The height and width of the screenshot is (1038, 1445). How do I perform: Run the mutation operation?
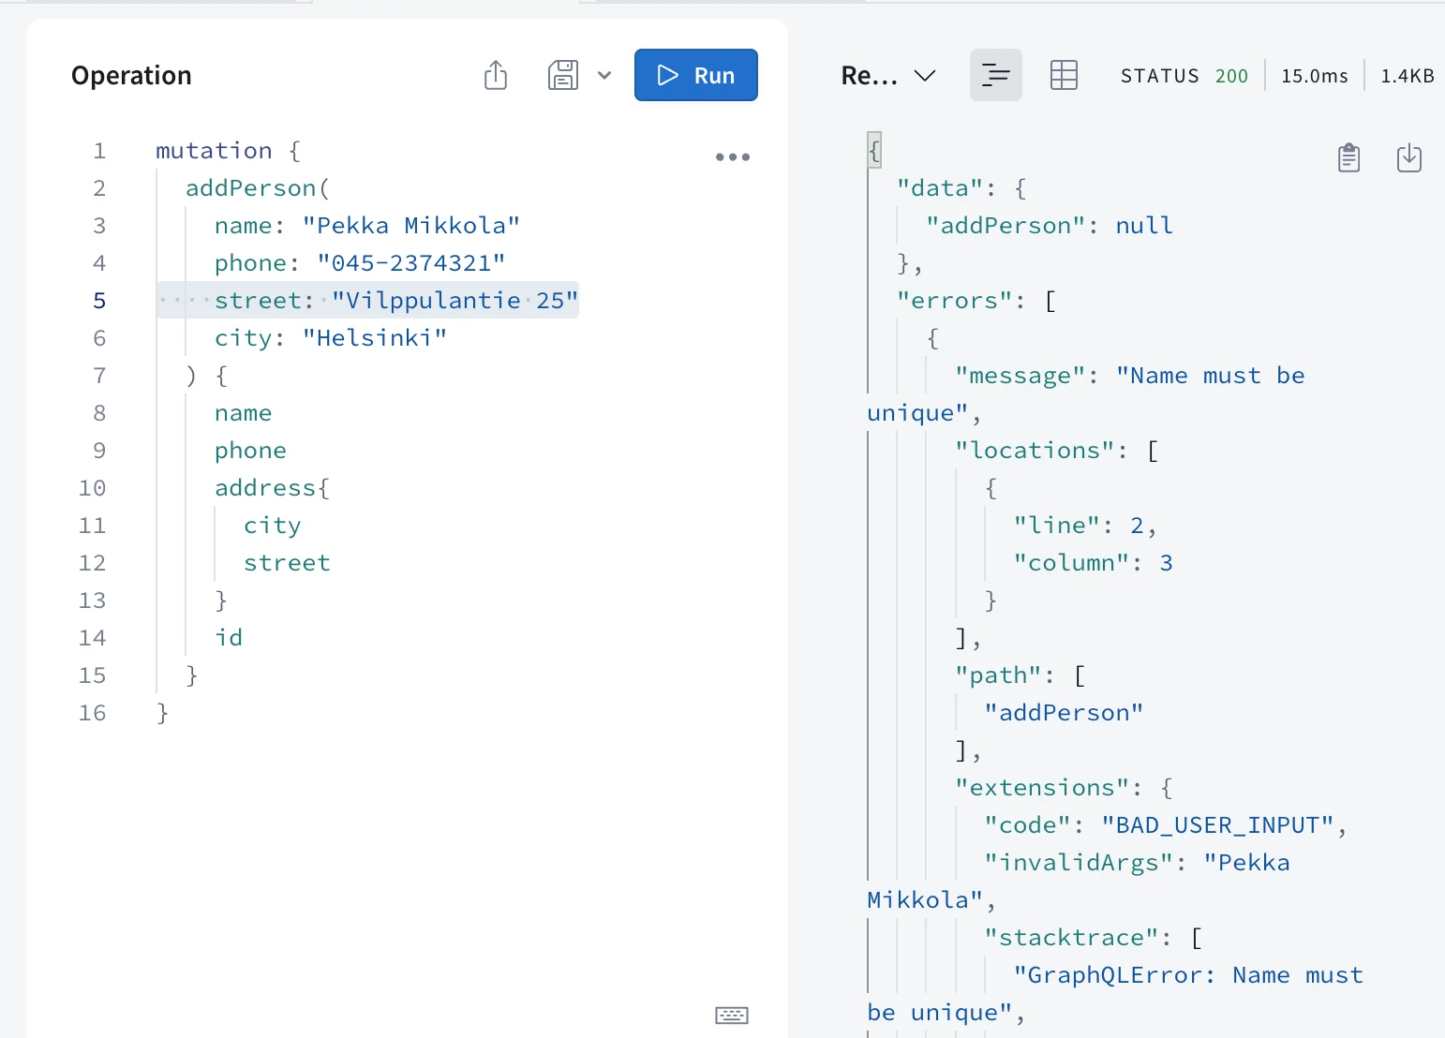click(x=696, y=75)
